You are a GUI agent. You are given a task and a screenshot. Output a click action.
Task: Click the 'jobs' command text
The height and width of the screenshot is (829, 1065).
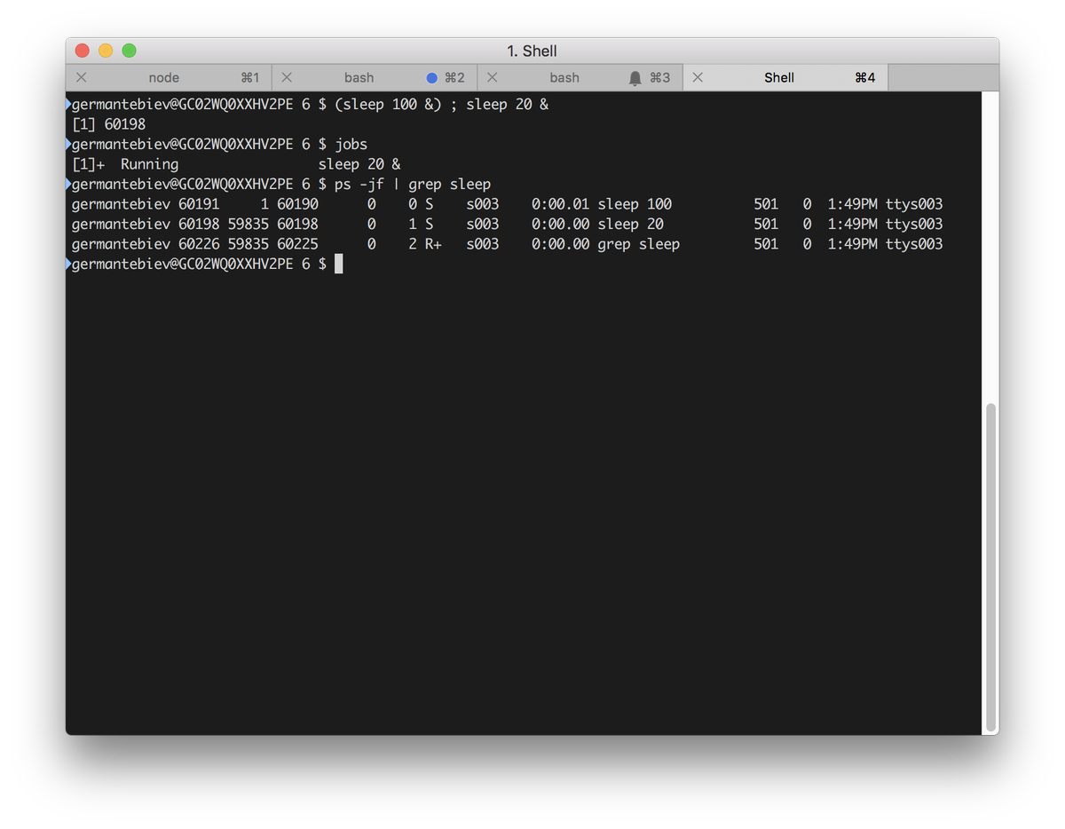351,144
